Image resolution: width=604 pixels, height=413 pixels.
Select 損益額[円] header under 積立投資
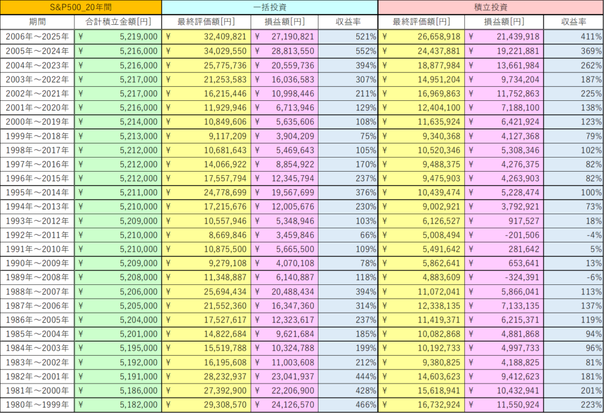pyautogui.click(x=504, y=22)
